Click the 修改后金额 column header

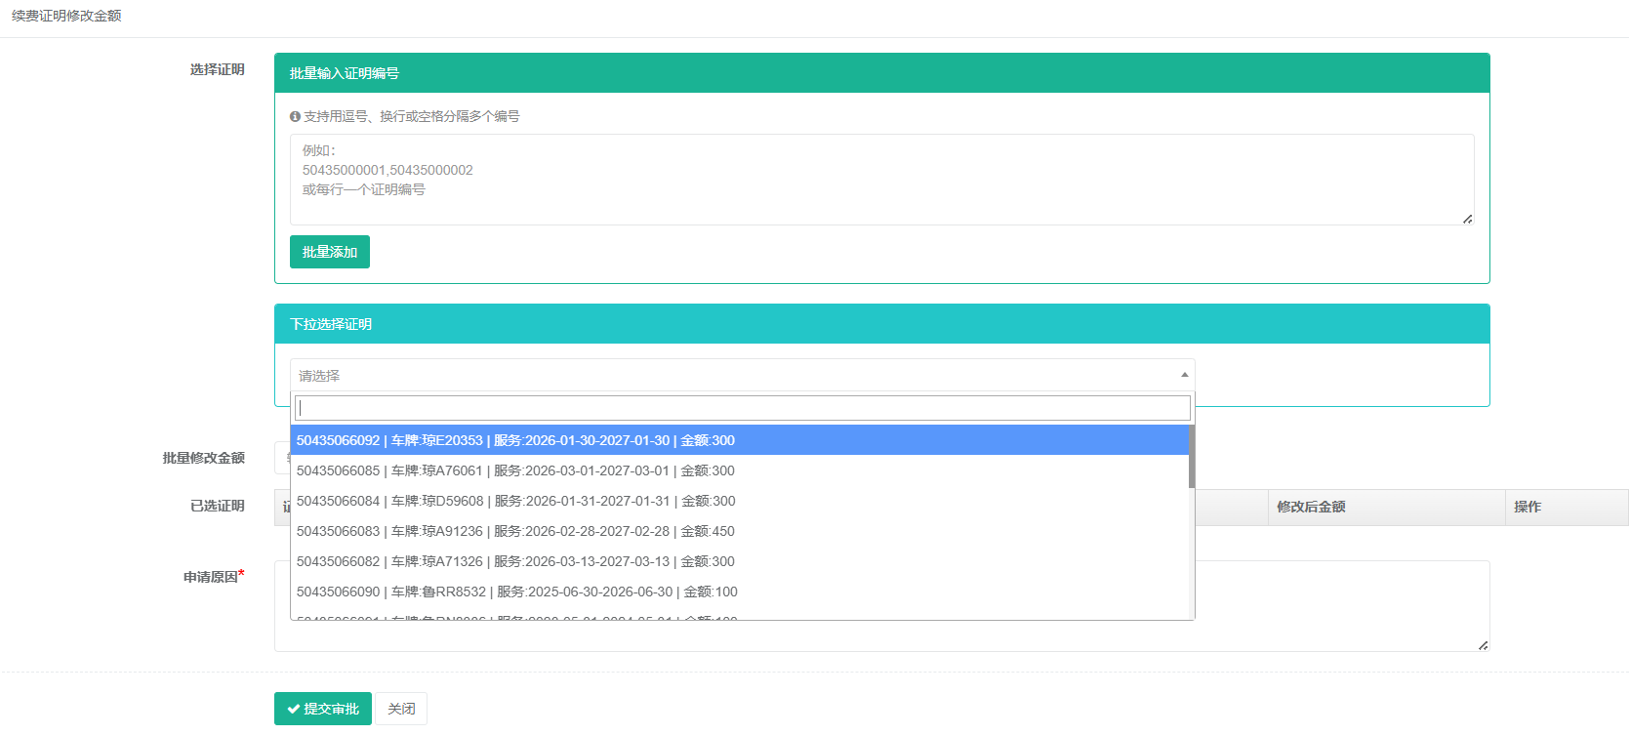pos(1311,507)
